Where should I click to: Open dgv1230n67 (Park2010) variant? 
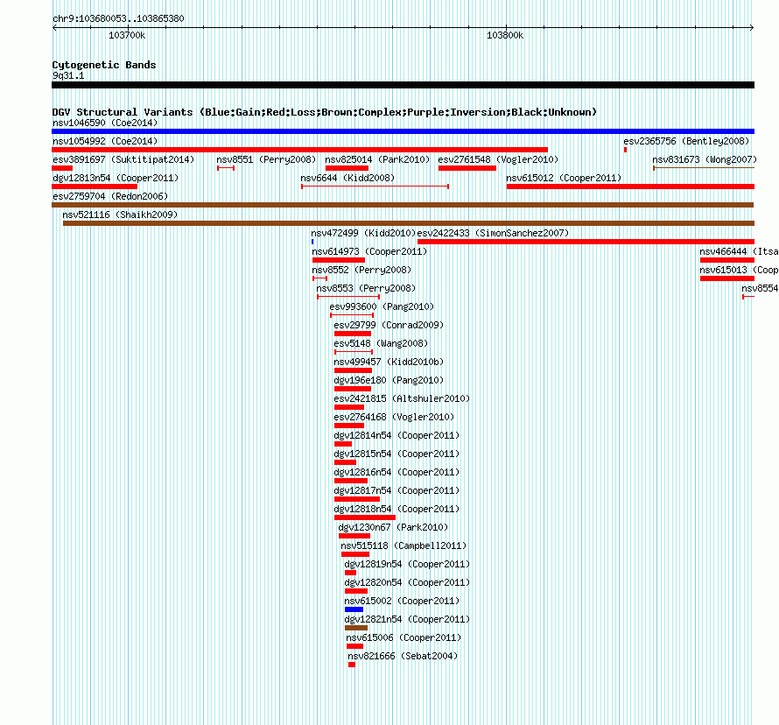pyautogui.click(x=393, y=527)
